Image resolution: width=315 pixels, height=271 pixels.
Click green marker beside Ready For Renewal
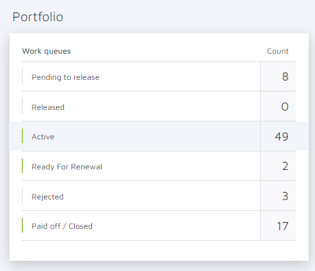pos(22,166)
